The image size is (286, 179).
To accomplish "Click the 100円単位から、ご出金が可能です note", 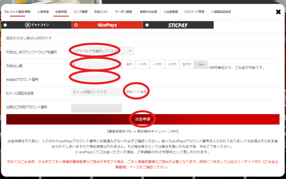I will tap(236, 67).
